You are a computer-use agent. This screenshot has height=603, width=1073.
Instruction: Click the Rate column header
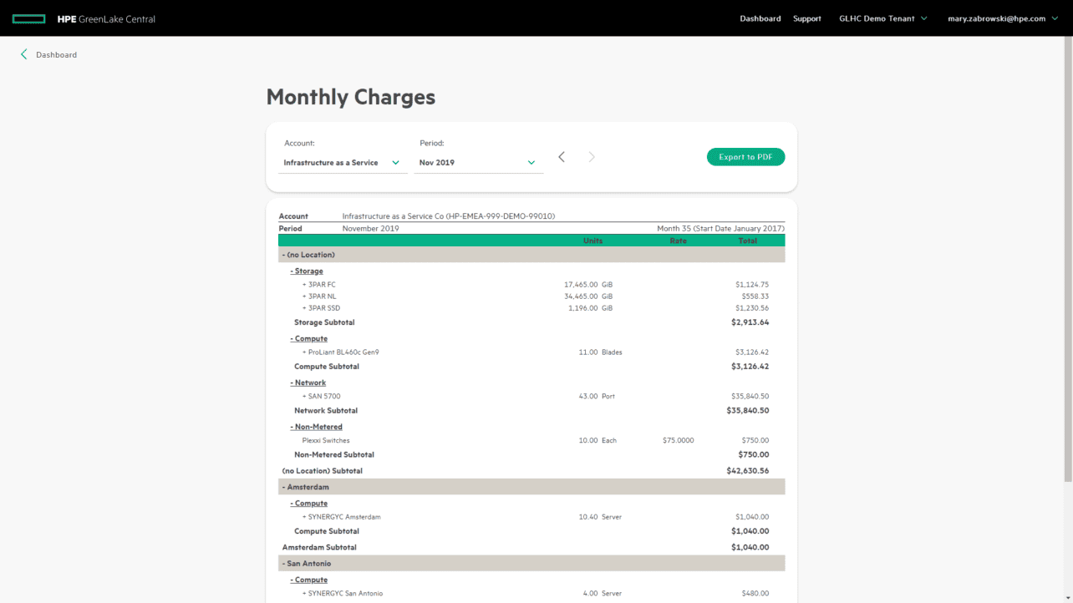click(678, 241)
